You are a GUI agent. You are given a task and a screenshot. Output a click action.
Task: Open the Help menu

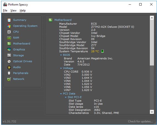pos(23,10)
